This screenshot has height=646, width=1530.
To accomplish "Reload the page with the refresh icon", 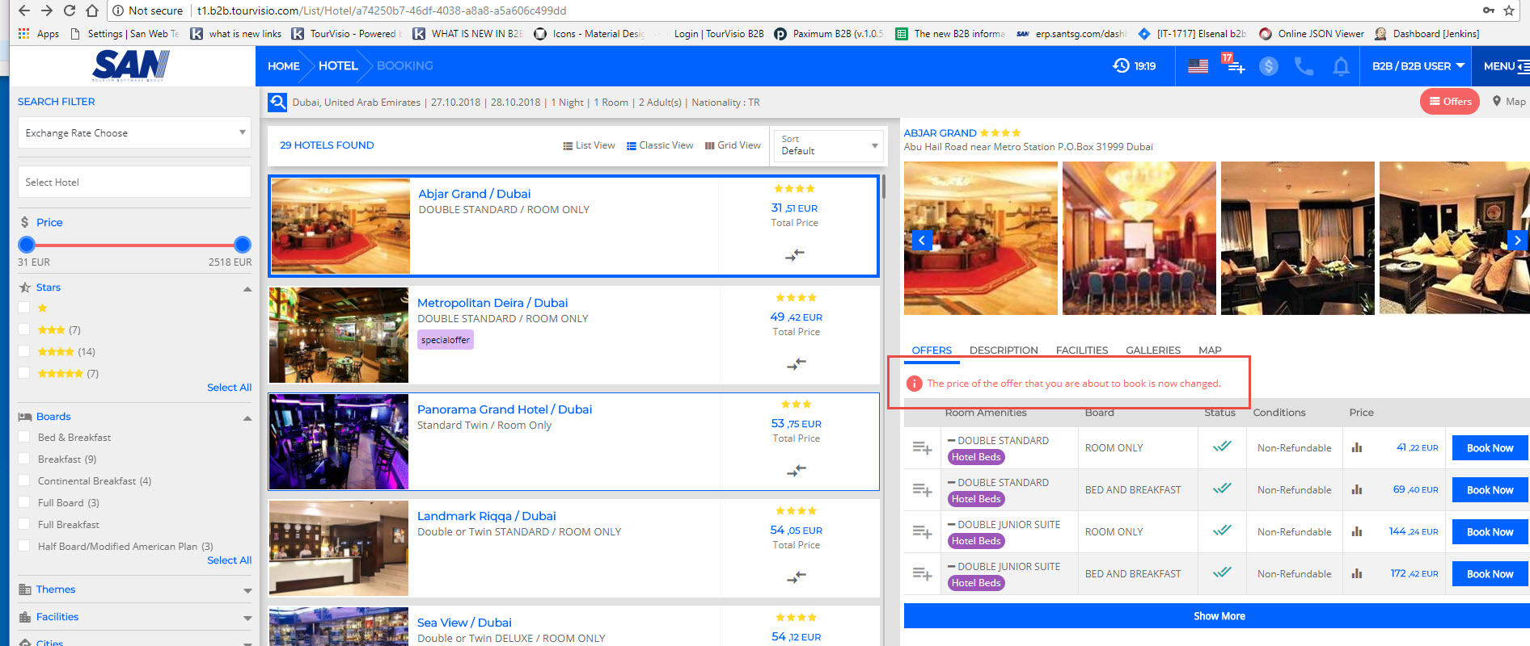I will click(x=70, y=10).
